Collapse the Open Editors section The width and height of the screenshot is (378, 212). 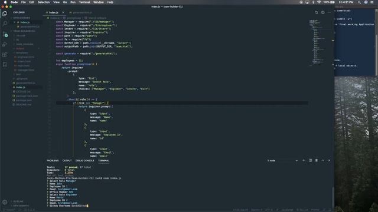click(x=21, y=18)
